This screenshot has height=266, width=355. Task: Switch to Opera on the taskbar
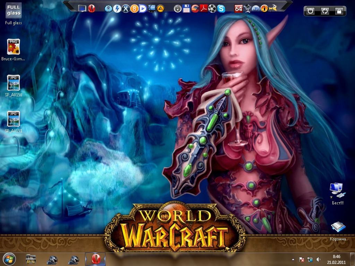[96, 259]
